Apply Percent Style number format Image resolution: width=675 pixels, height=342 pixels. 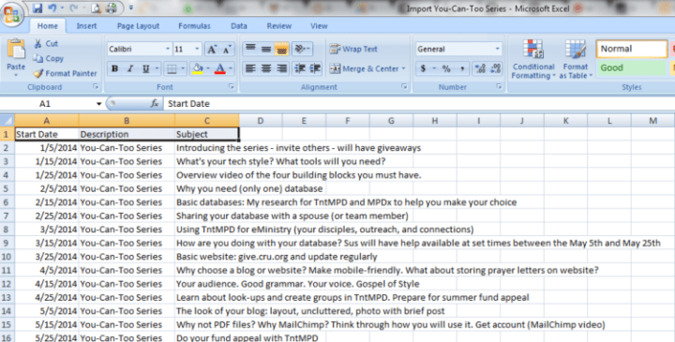tap(446, 68)
